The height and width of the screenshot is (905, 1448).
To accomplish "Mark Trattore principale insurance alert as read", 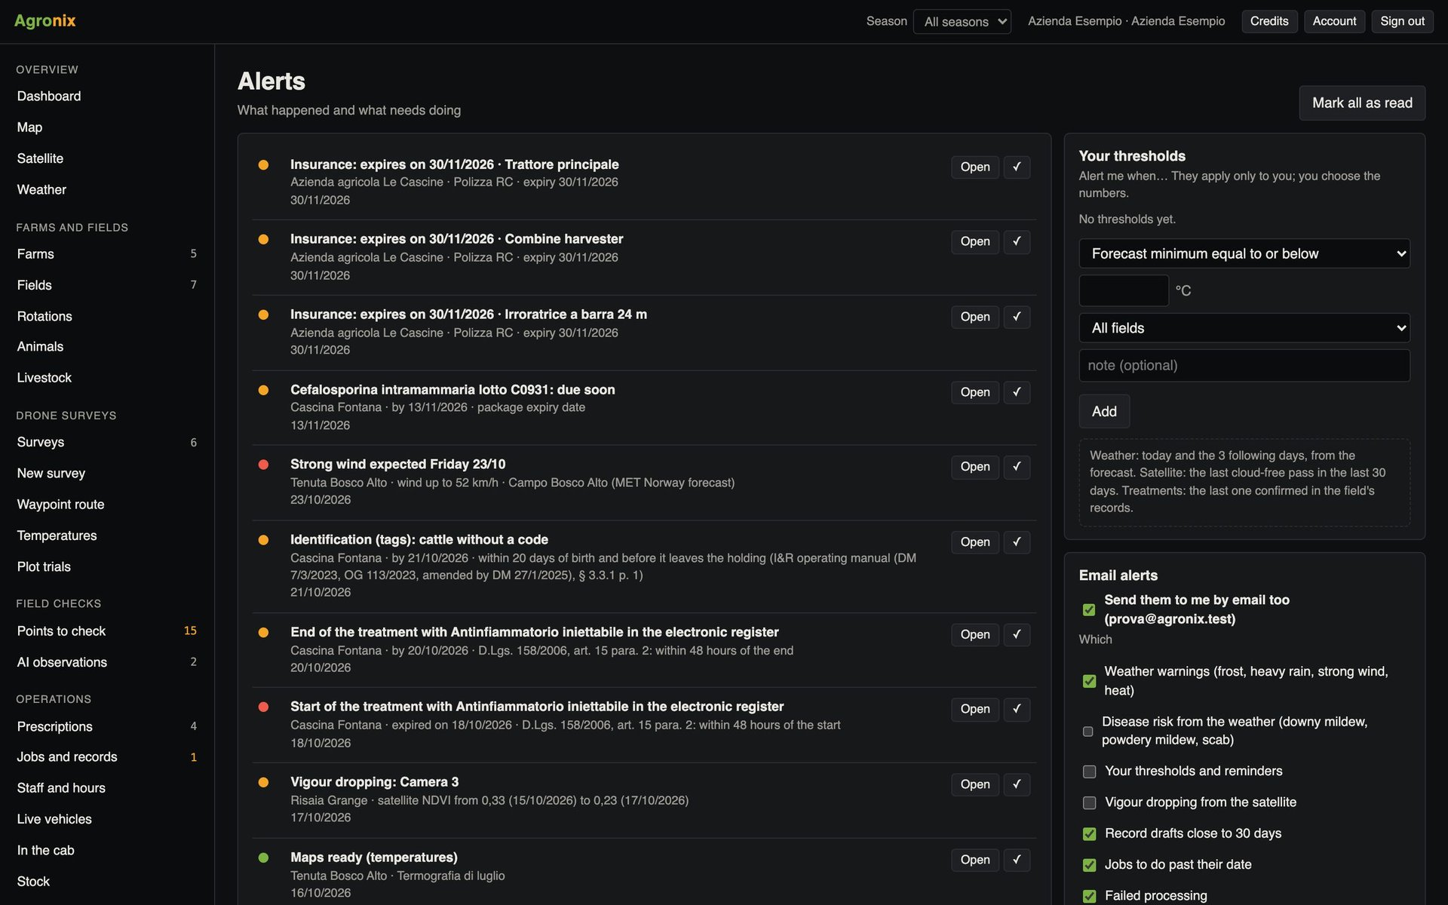I will tap(1017, 167).
